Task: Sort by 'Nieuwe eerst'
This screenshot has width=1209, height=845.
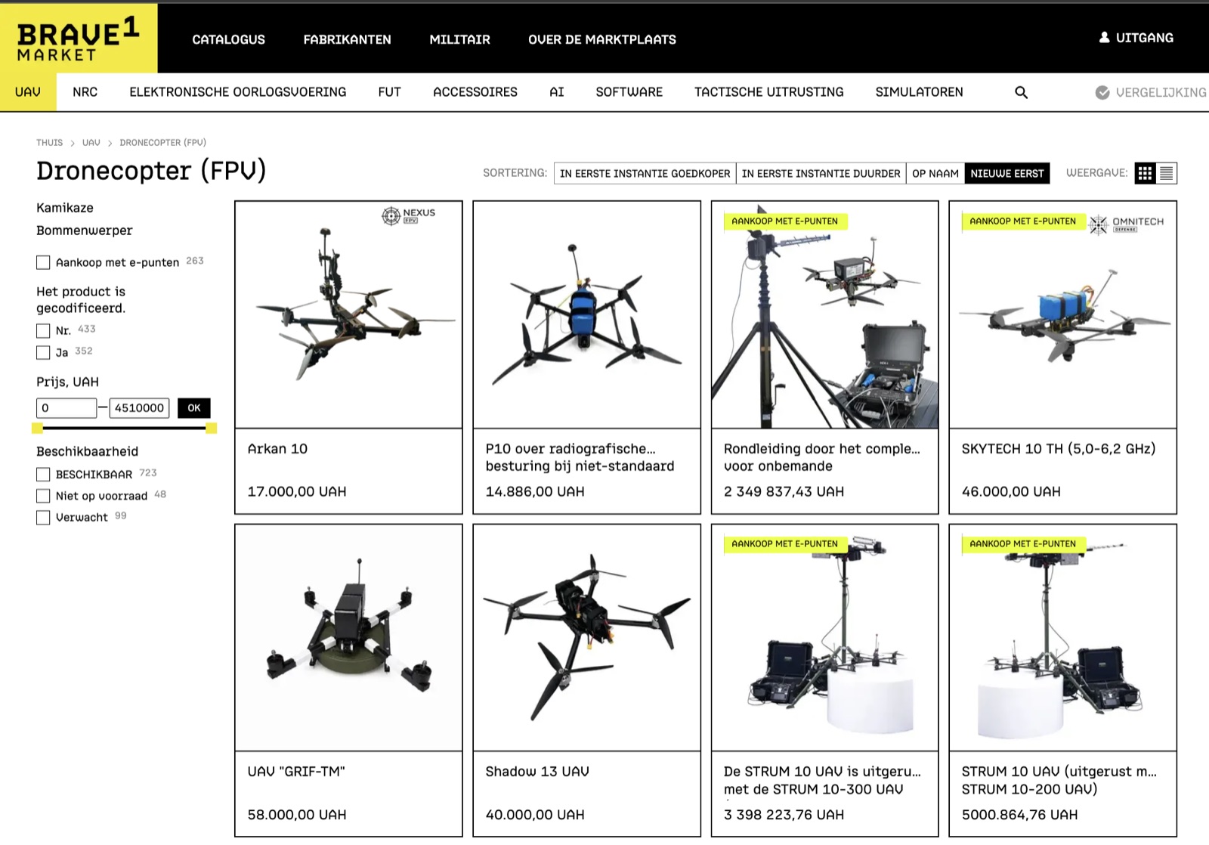Action: 1007,173
